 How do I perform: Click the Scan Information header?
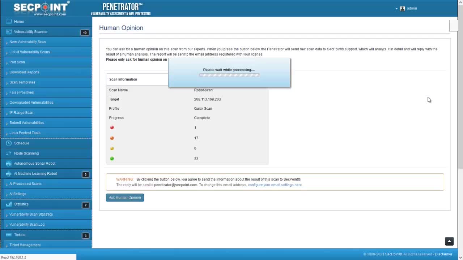click(123, 79)
